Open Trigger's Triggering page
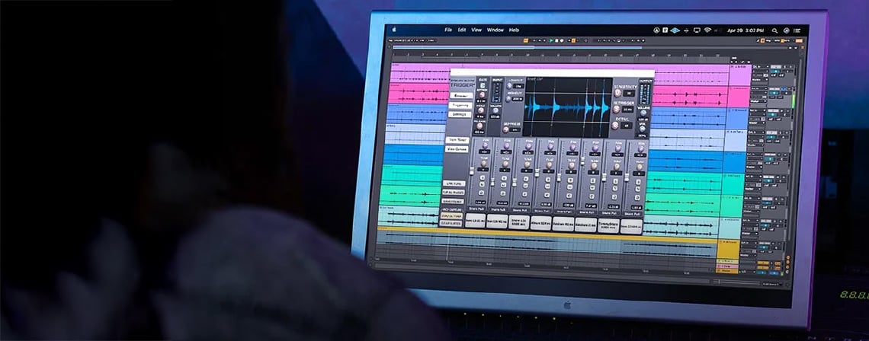The width and height of the screenshot is (869, 341). (462, 105)
